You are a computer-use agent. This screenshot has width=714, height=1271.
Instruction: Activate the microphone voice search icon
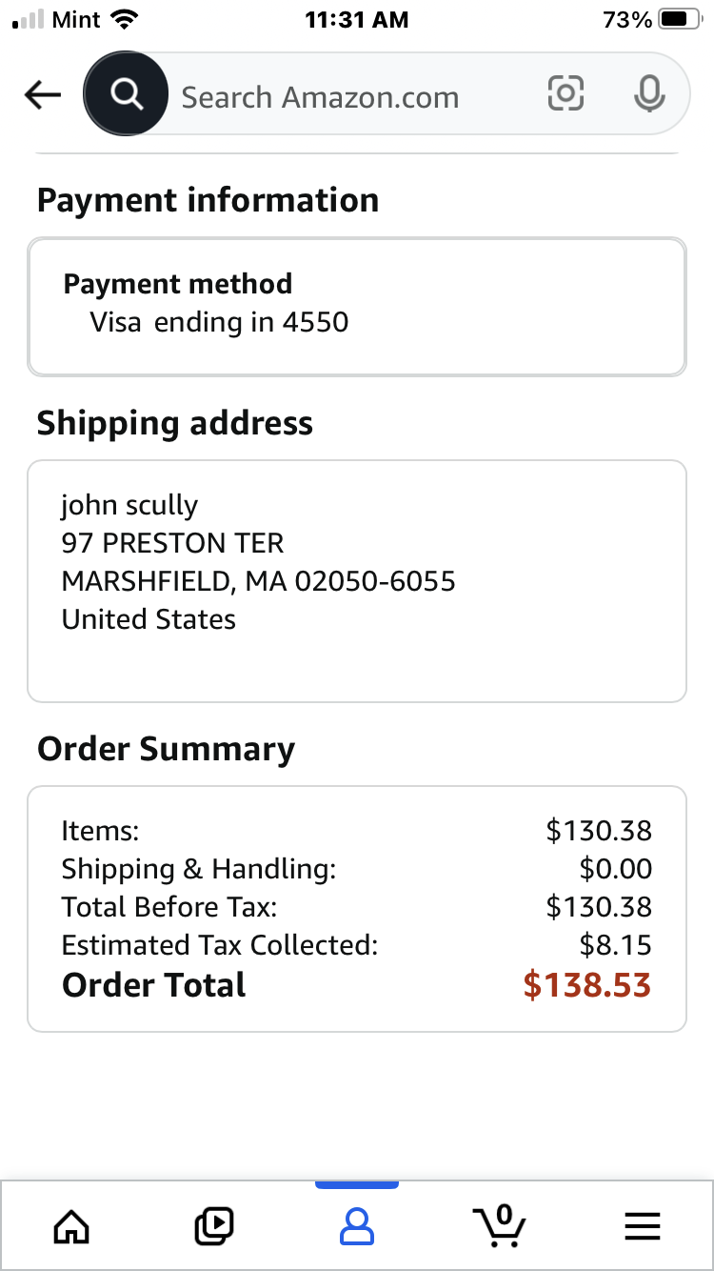649,93
